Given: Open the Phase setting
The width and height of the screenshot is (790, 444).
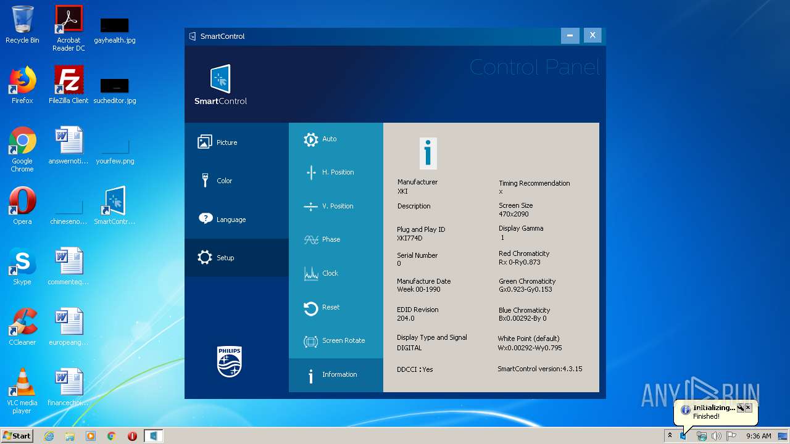Looking at the screenshot, I should click(x=336, y=240).
